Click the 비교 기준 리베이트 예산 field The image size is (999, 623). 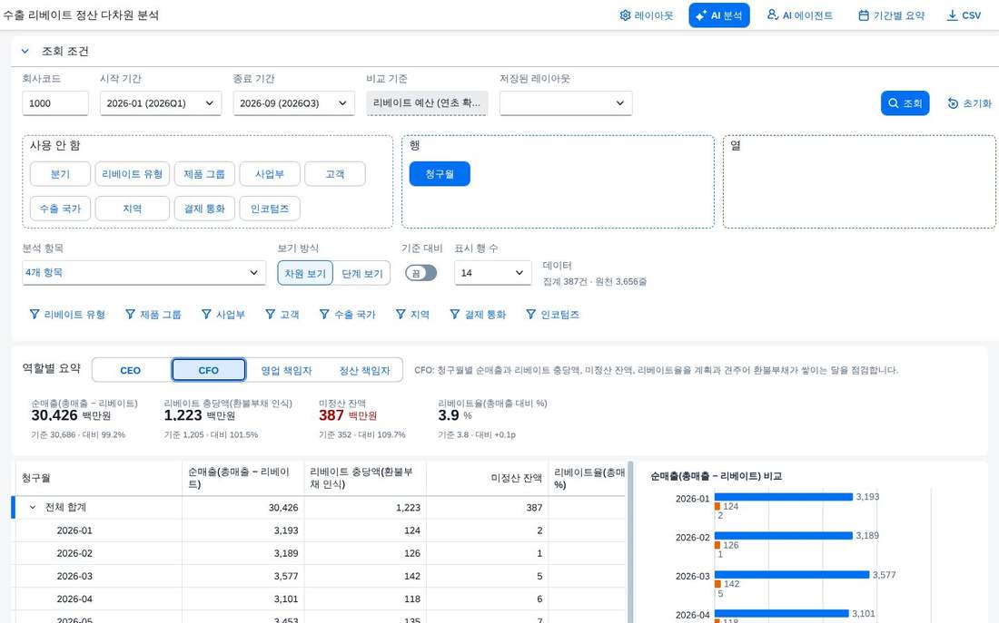[x=427, y=103]
